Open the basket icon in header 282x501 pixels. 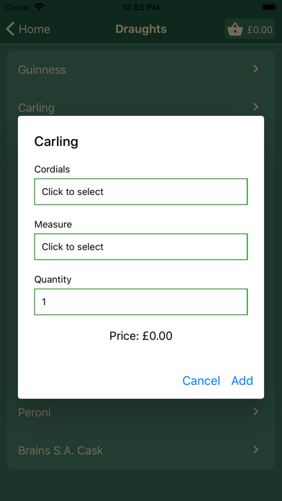pyautogui.click(x=235, y=29)
